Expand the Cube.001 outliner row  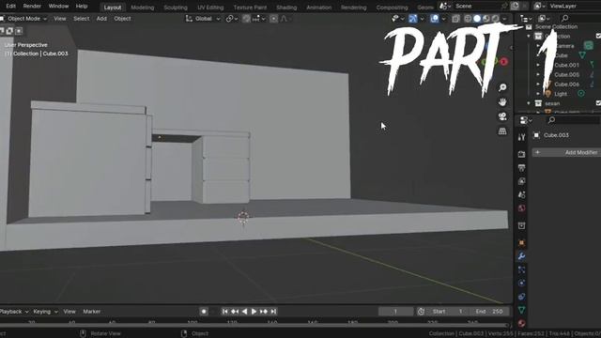pos(538,65)
